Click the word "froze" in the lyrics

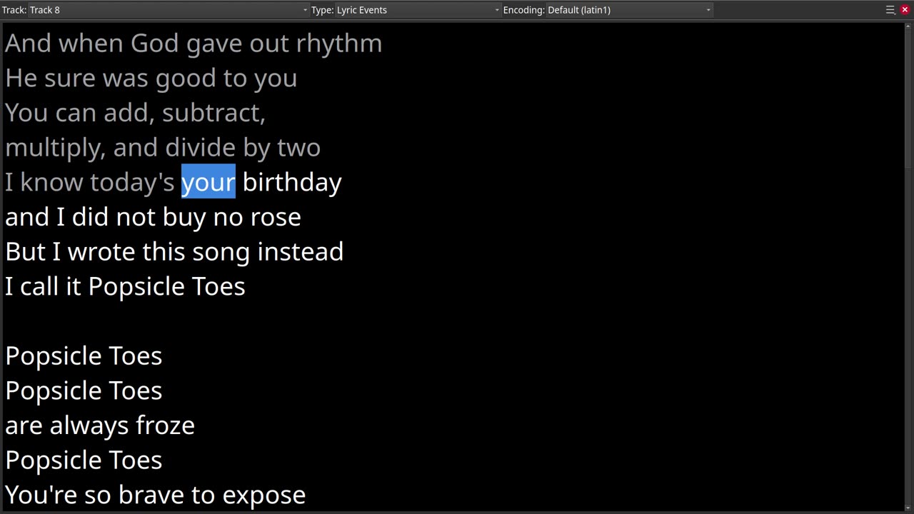(x=165, y=426)
